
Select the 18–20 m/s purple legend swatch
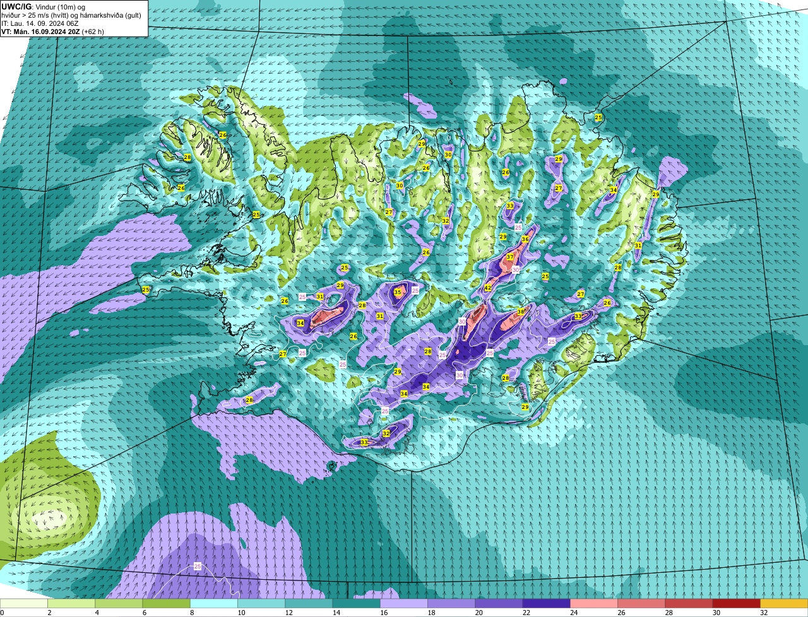[x=451, y=604]
